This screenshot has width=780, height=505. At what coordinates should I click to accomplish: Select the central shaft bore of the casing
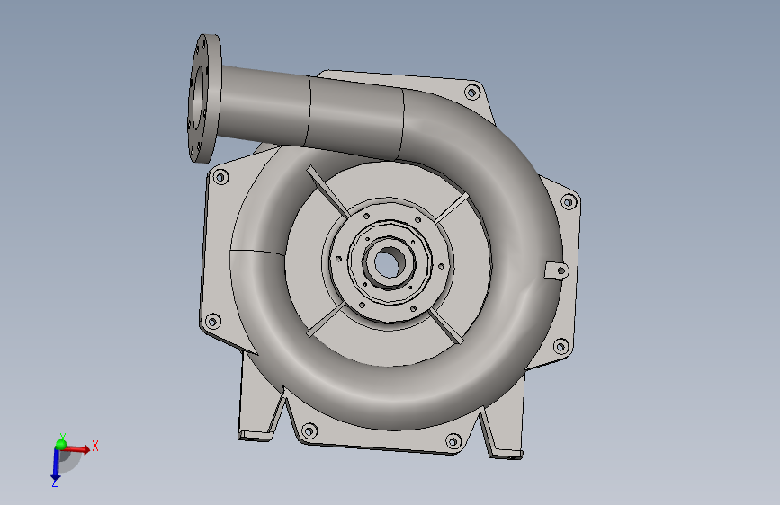389,264
